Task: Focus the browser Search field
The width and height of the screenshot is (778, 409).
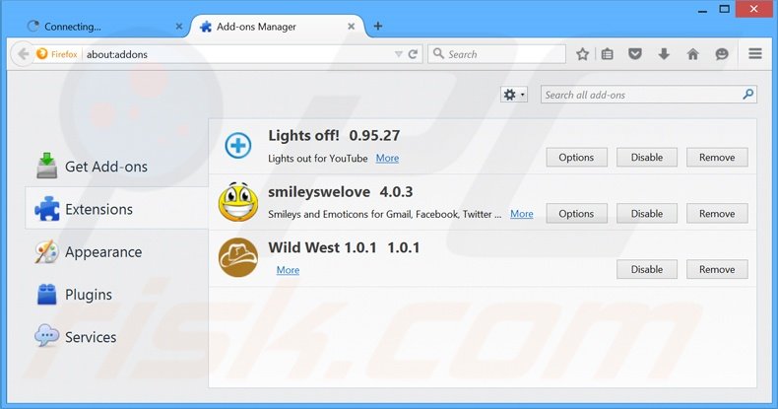Action: click(496, 54)
